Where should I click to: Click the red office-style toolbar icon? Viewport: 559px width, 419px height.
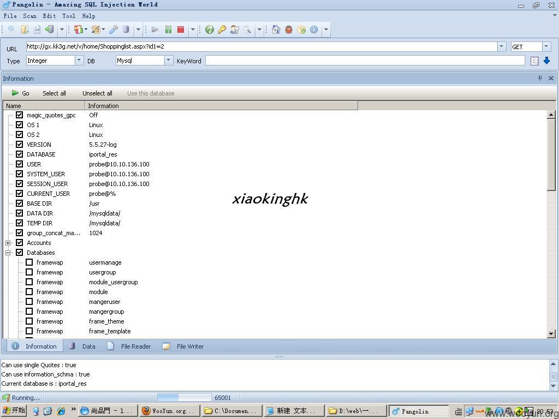79,29
